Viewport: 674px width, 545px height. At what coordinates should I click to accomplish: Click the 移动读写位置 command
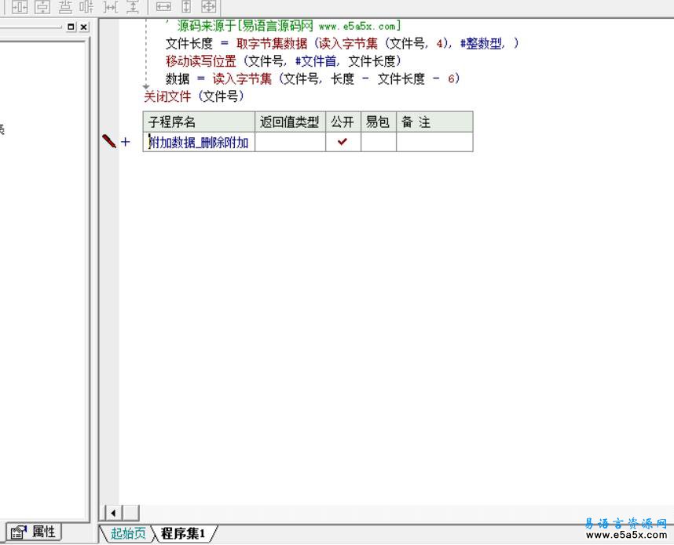pos(201,61)
